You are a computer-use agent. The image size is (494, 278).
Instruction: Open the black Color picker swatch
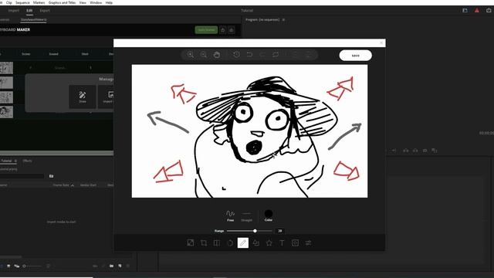[x=269, y=215]
